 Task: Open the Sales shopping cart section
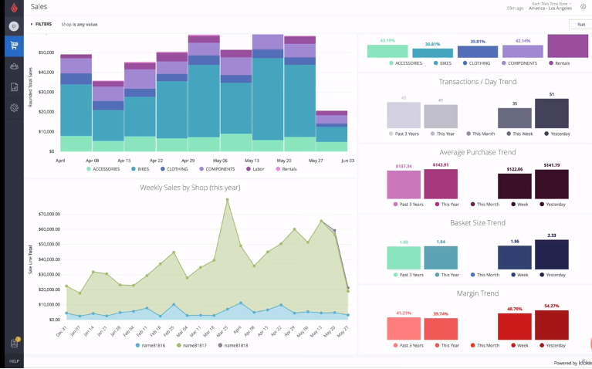13,46
